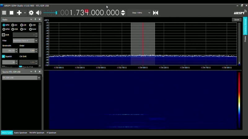This screenshot has height=139, width=248.
Task: Select CW demodulation mode
Action: click(x=23, y=29)
